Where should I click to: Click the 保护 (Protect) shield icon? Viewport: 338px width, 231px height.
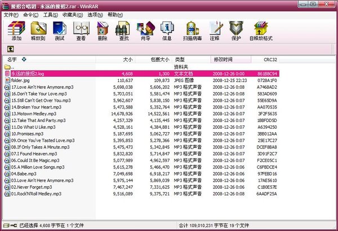(236, 28)
